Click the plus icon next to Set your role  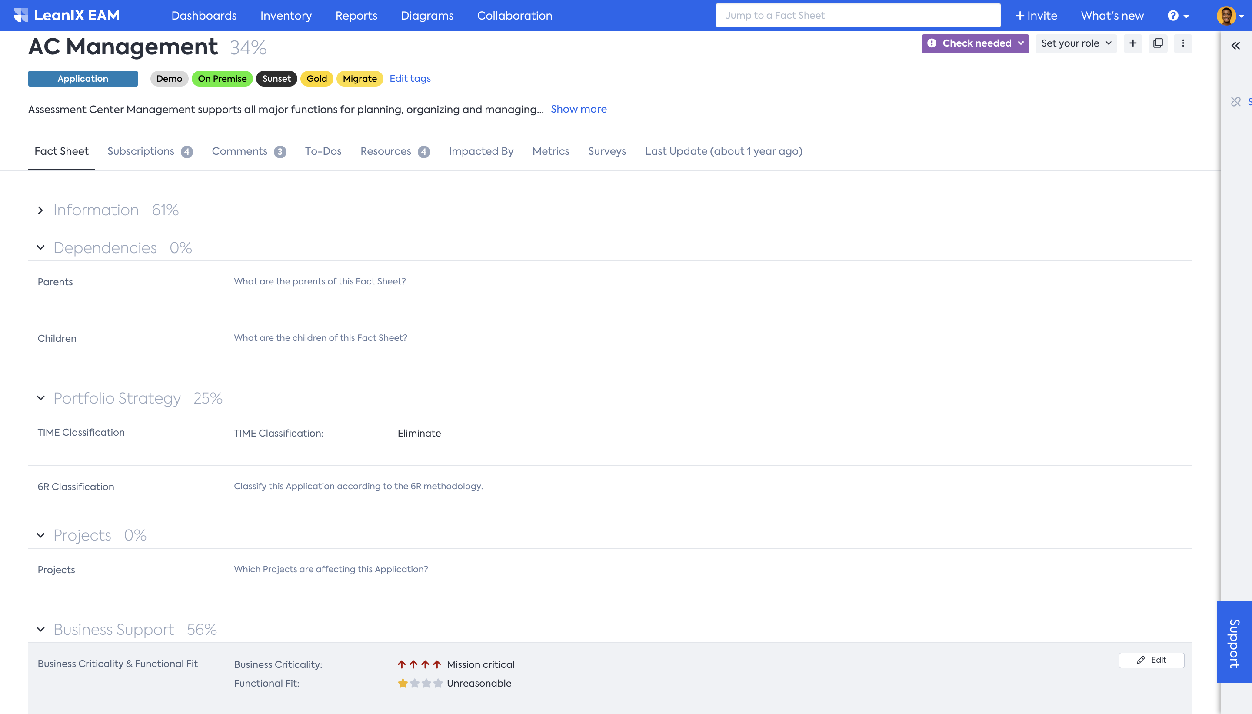[x=1132, y=43]
